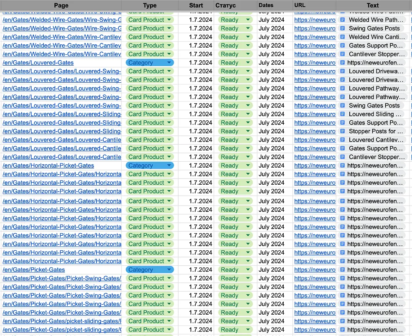Click document icon in 'Stopper Posts for' chip
Screen dimensions: 412x336
click(x=342, y=131)
